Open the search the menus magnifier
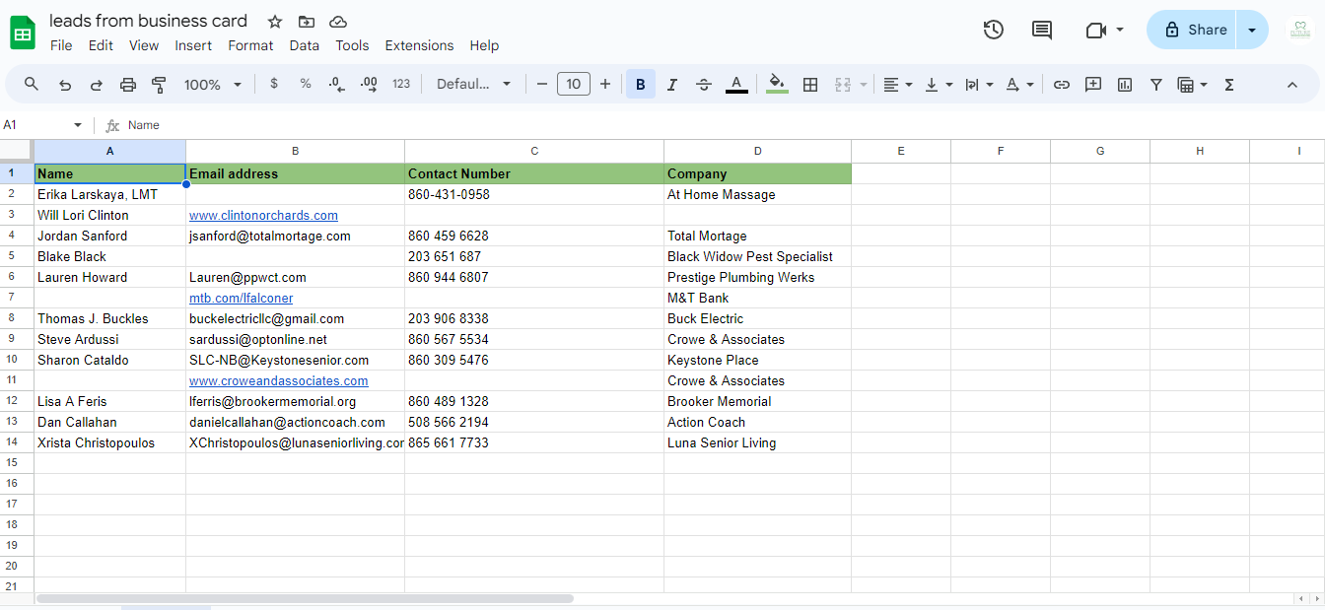 (x=32, y=84)
